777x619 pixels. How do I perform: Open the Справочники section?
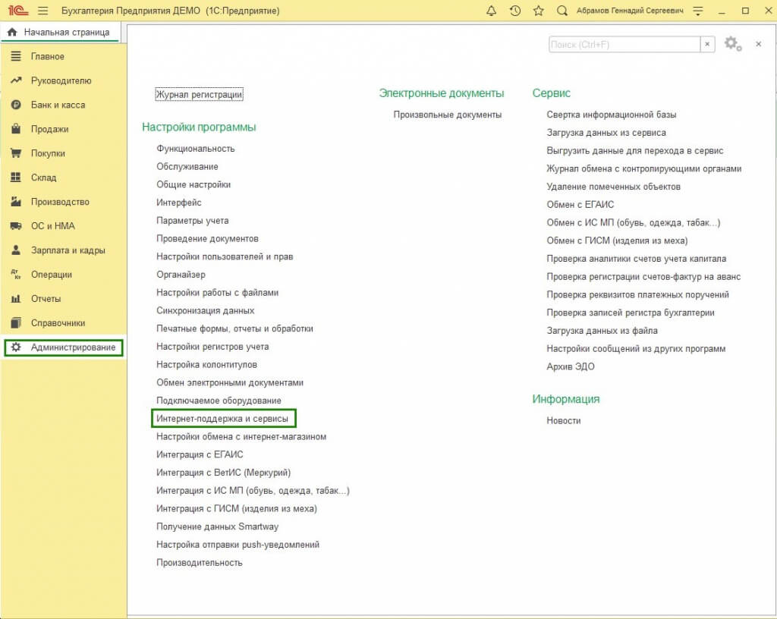[58, 323]
